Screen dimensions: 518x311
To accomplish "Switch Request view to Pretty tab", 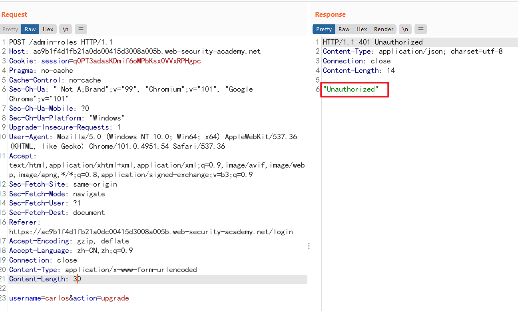I will coord(10,29).
